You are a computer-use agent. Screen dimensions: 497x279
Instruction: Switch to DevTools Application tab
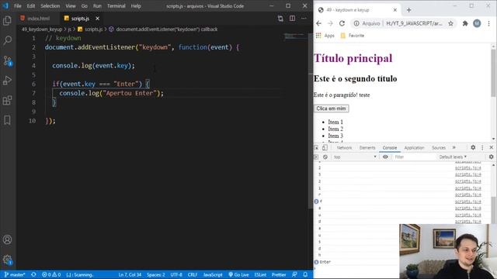[414, 148]
